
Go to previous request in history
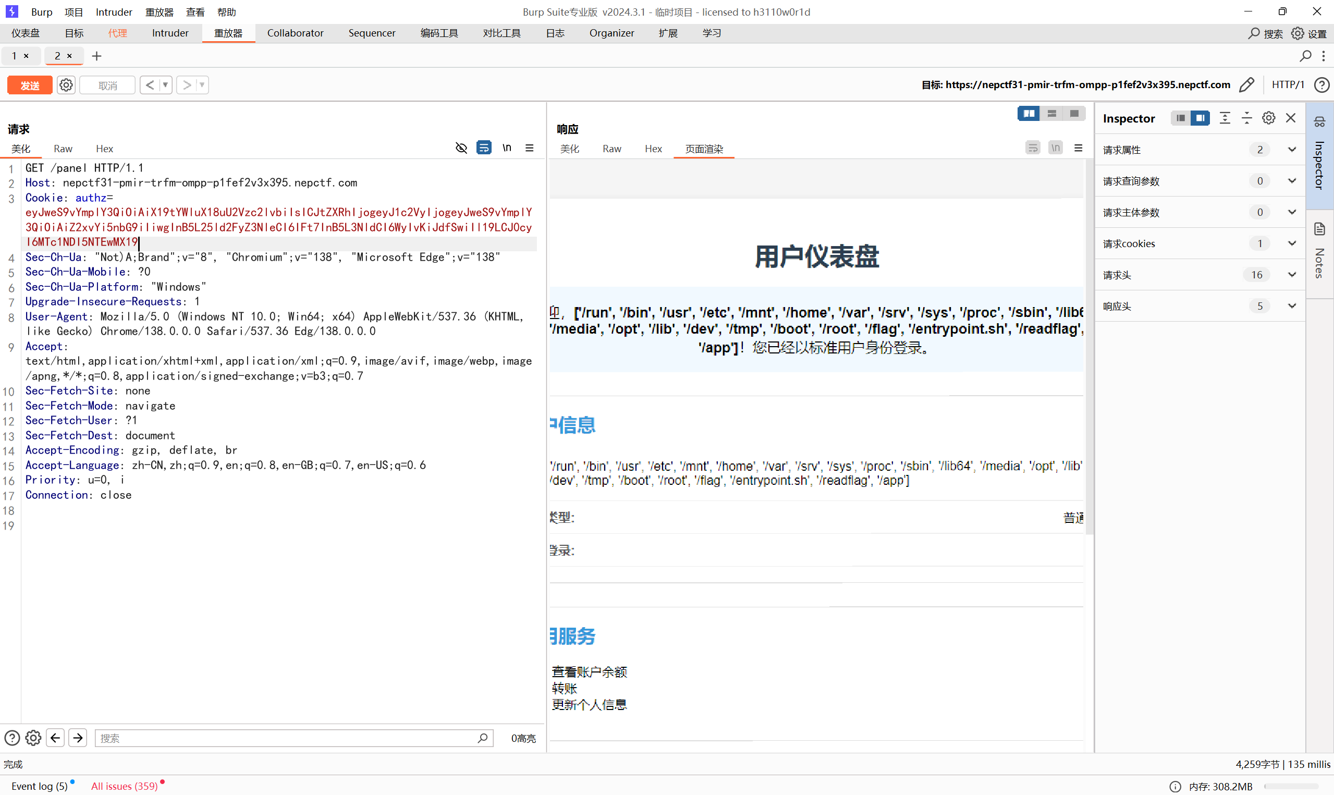pos(150,85)
